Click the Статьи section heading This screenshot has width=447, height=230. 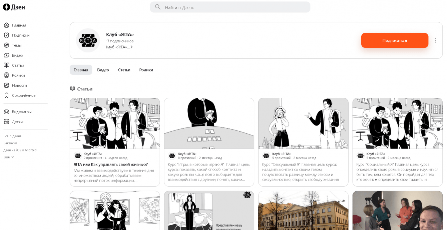[85, 89]
